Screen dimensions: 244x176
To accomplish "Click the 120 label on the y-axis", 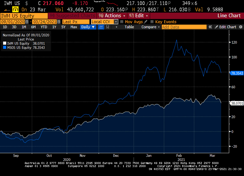I will [234, 43].
